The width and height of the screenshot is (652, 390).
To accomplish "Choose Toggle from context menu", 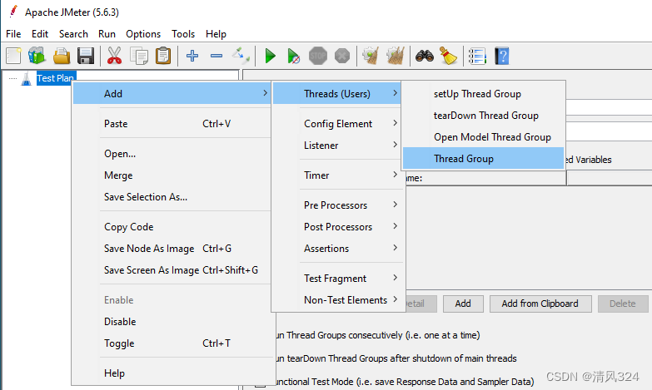I will tap(172, 343).
